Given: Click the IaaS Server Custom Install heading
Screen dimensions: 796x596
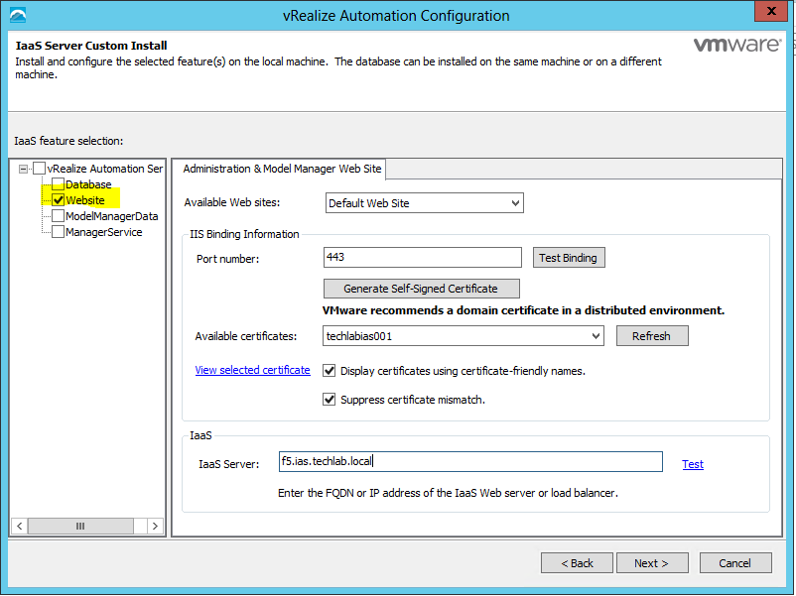Looking at the screenshot, I should [91, 46].
